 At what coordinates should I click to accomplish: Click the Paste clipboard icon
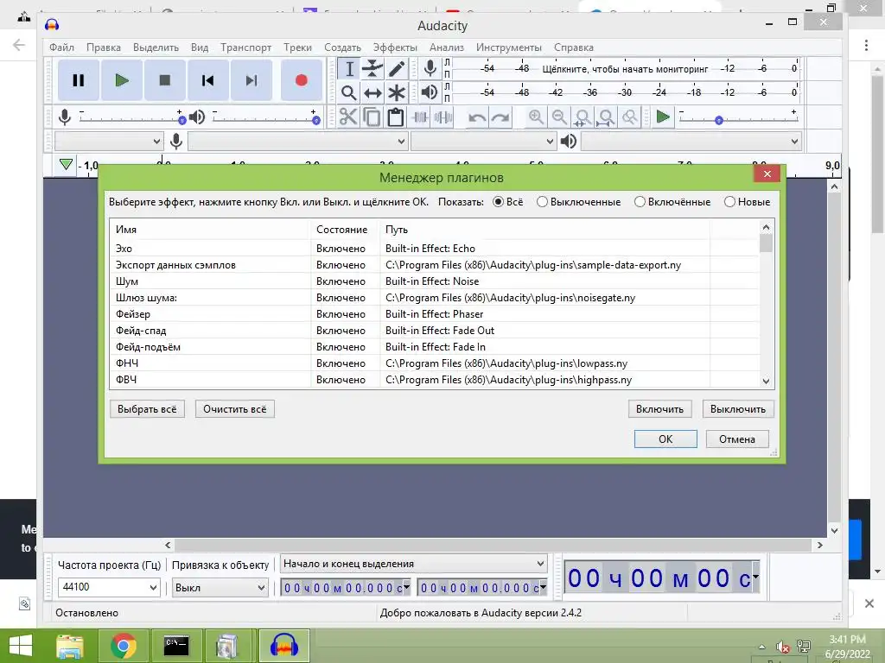click(x=396, y=117)
